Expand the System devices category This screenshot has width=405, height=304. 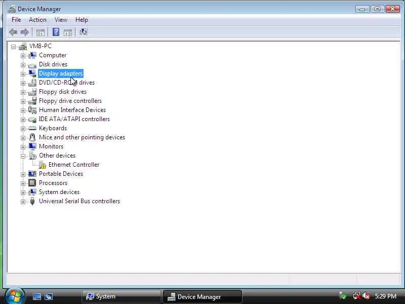click(x=23, y=193)
